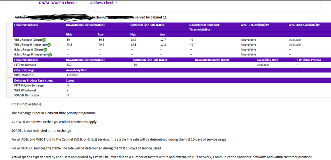Click help icon beside G.fast Range A (Clean)
This screenshot has height=160, width=331.
45,50
